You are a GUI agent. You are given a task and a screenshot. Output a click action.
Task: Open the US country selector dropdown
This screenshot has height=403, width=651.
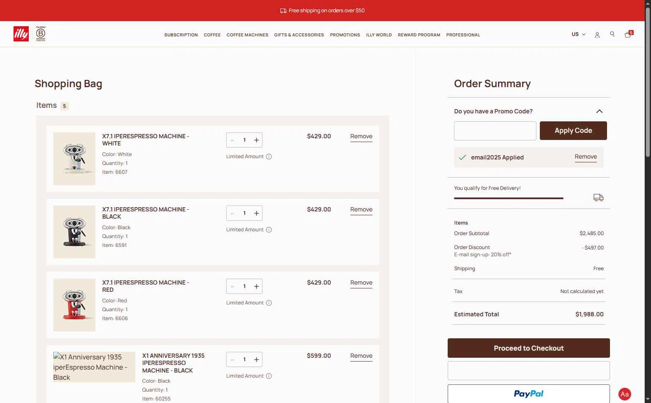(x=579, y=34)
